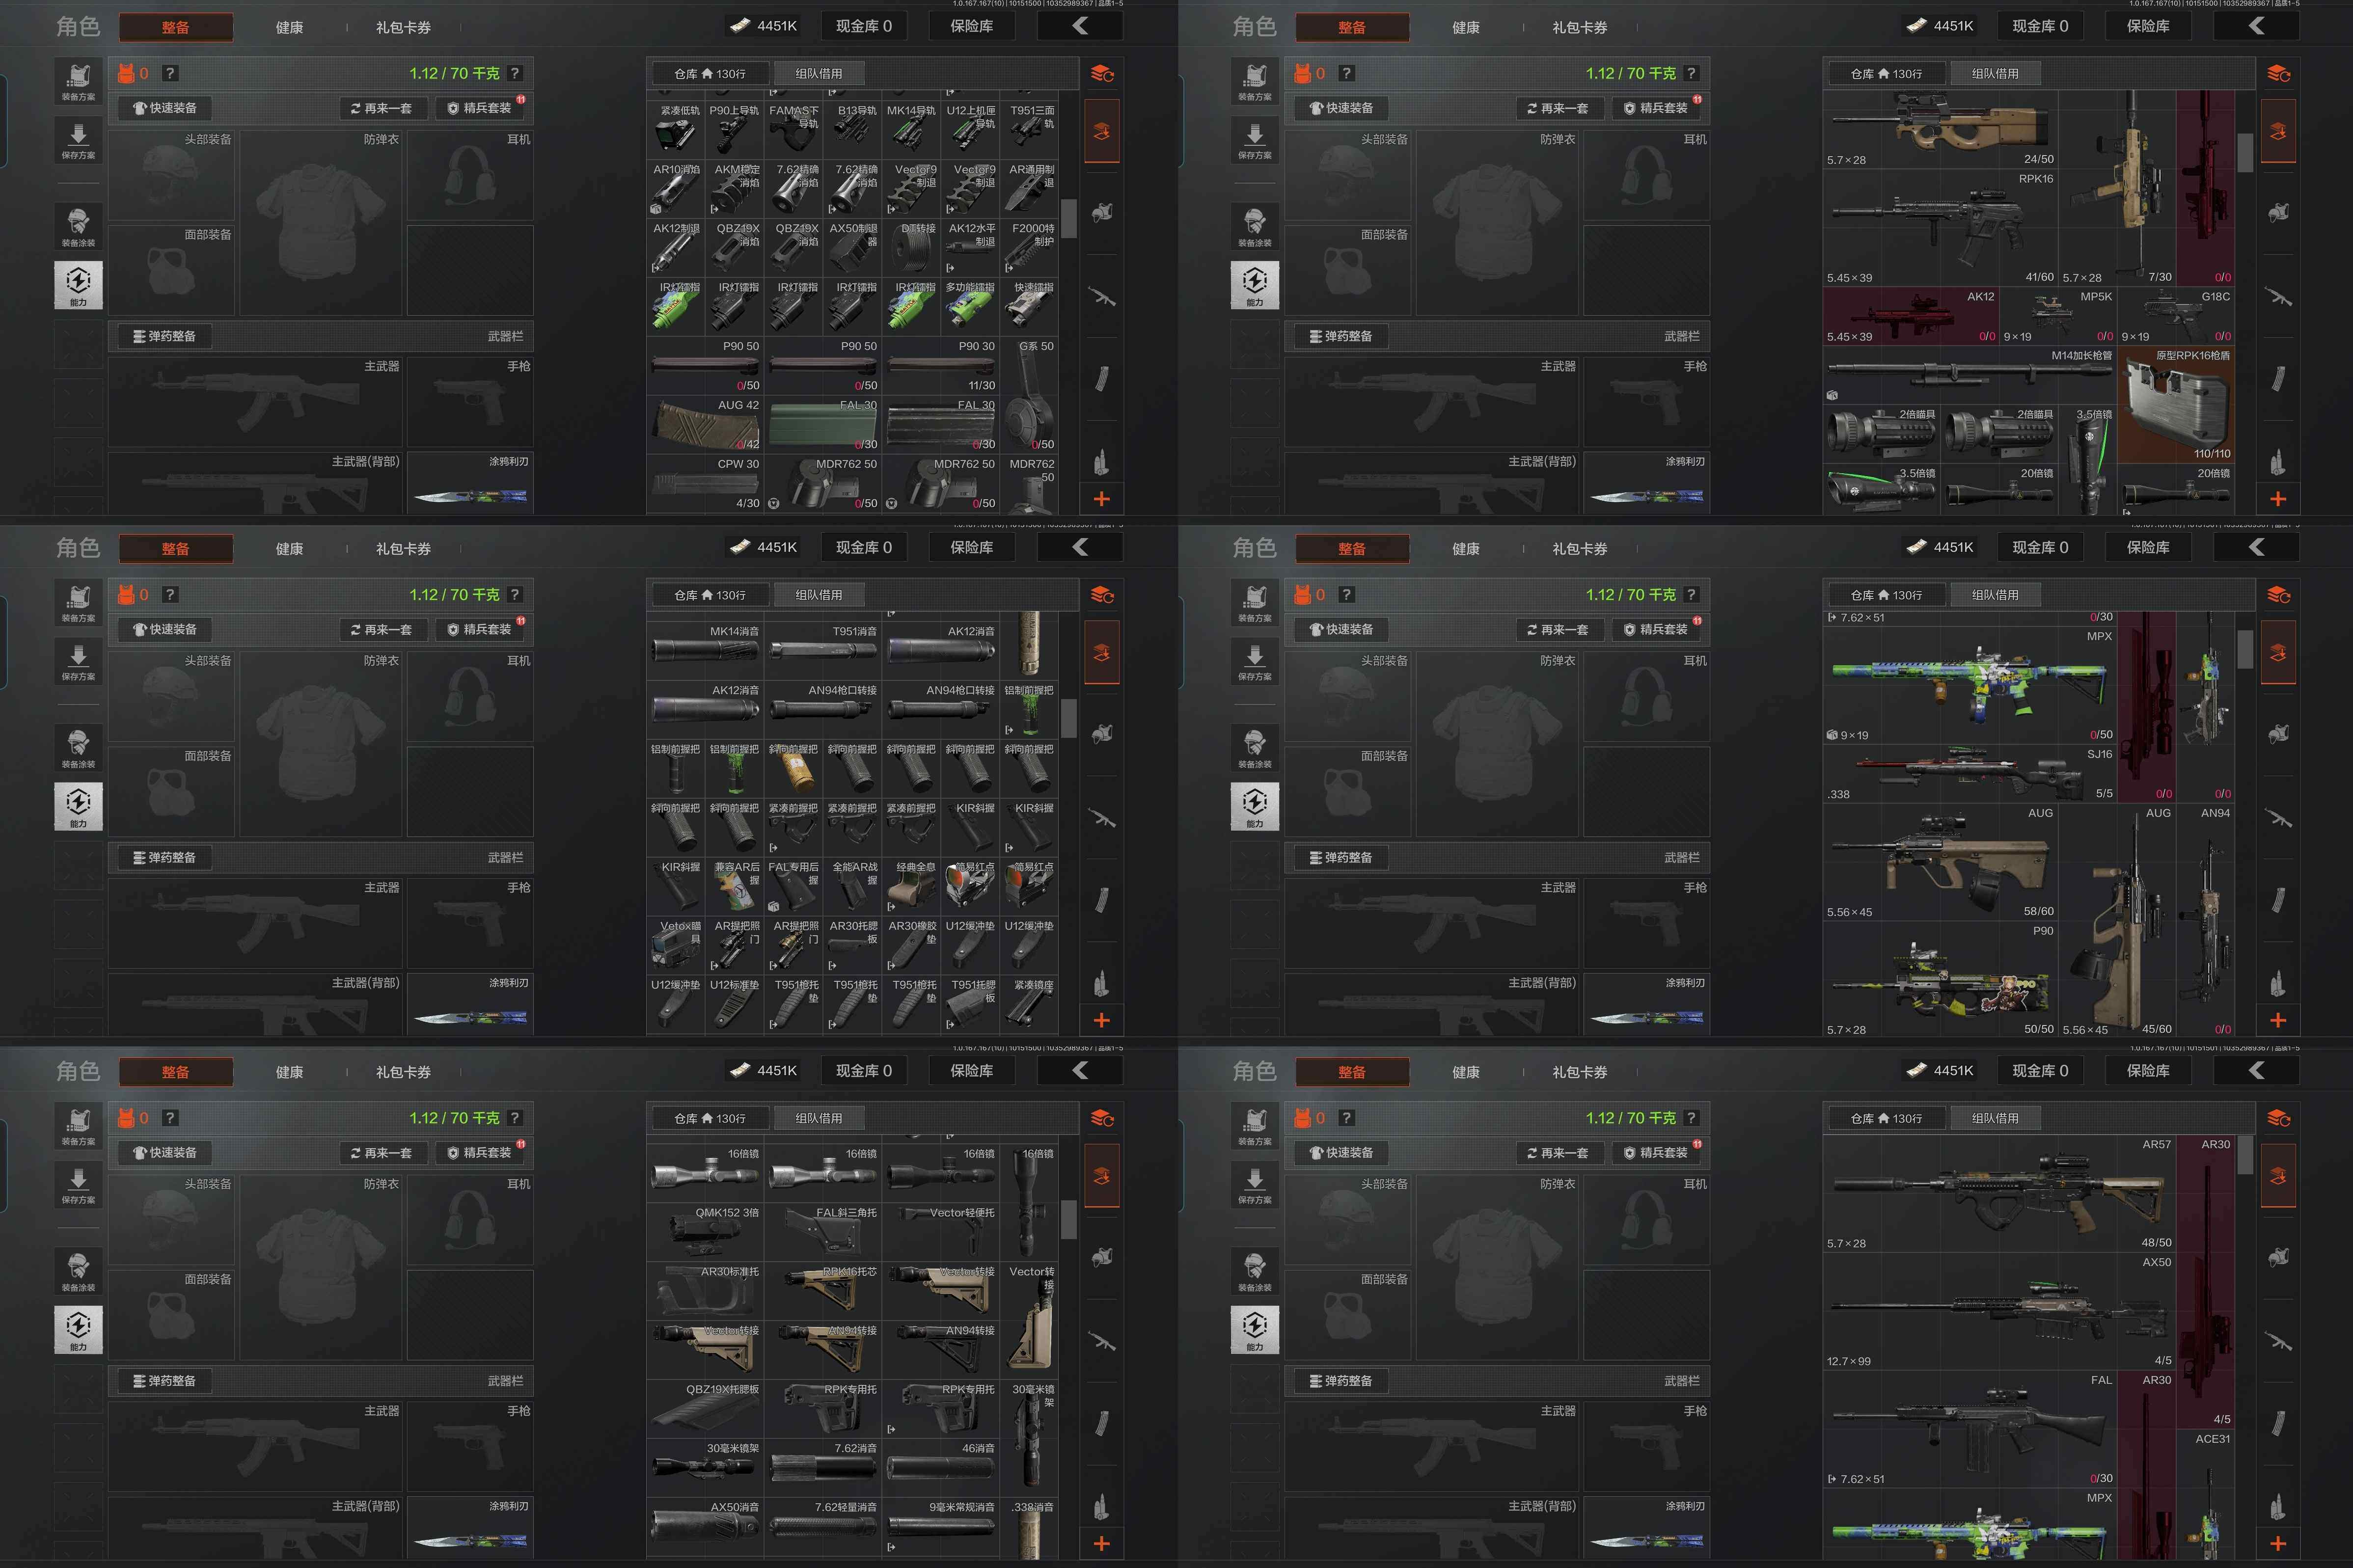Choose the 快速镭指 laser attachment
This screenshot has width=2353, height=1568.
(1030, 307)
